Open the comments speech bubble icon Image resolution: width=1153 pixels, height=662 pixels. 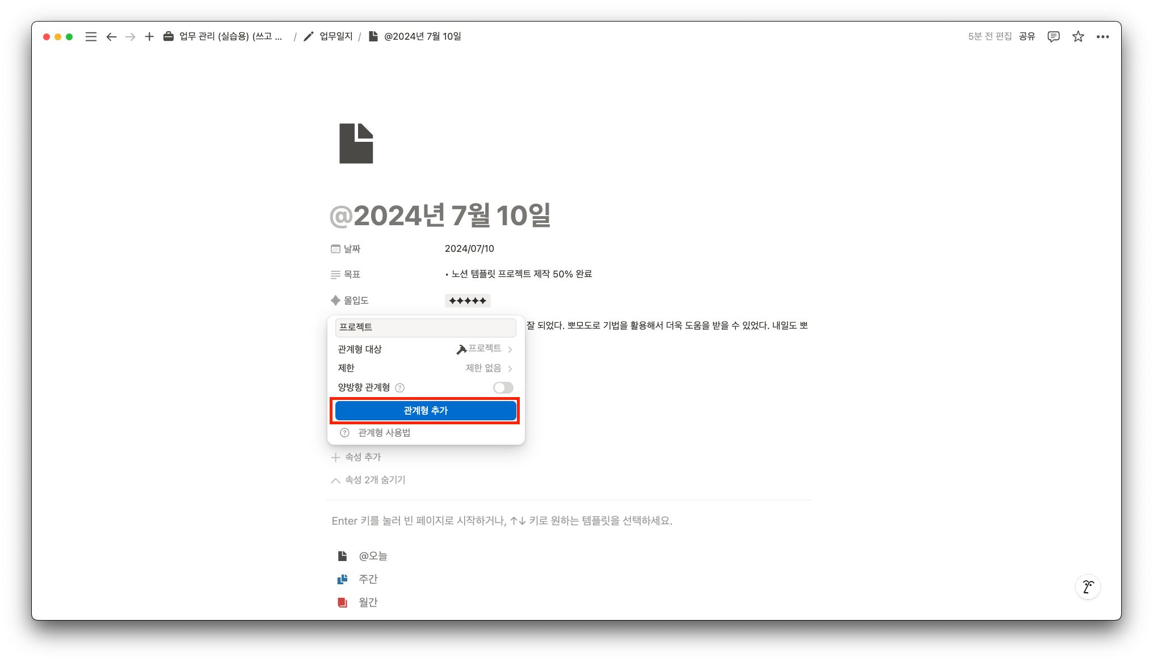click(x=1053, y=37)
